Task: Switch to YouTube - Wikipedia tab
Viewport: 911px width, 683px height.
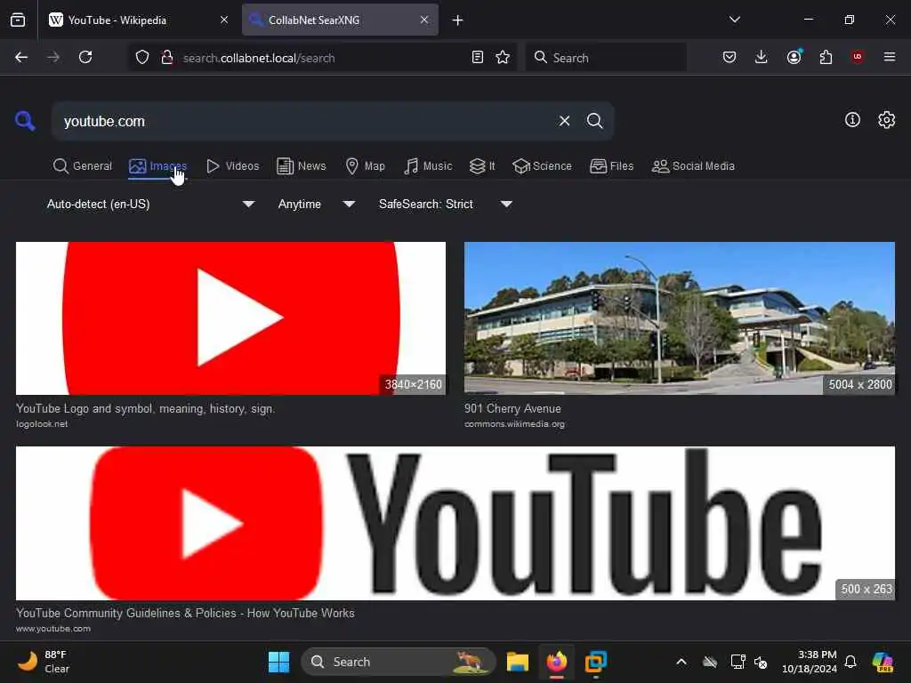Action: coord(139,20)
